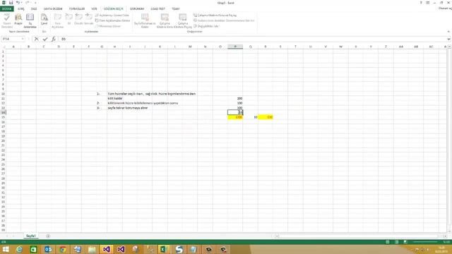Switch to the GÖRÜNÜM tab
This screenshot has height=254, width=452.
pos(137,8)
